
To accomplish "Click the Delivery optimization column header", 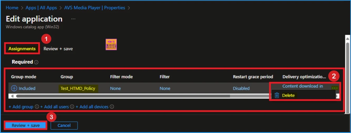I will click(304, 77).
